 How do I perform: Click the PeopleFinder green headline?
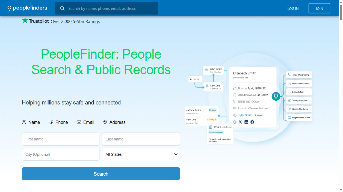coord(101,62)
